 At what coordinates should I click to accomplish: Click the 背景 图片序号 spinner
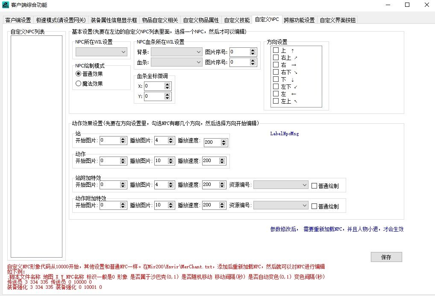pyautogui.click(x=253, y=52)
